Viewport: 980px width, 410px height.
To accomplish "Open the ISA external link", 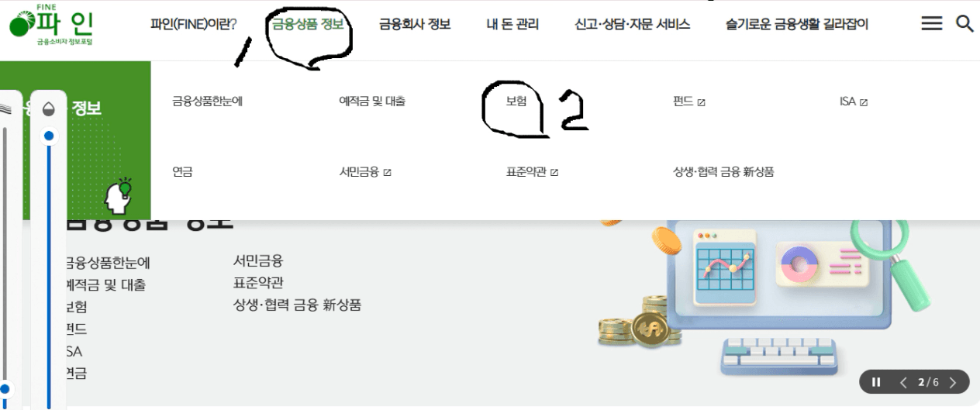I will click(853, 102).
